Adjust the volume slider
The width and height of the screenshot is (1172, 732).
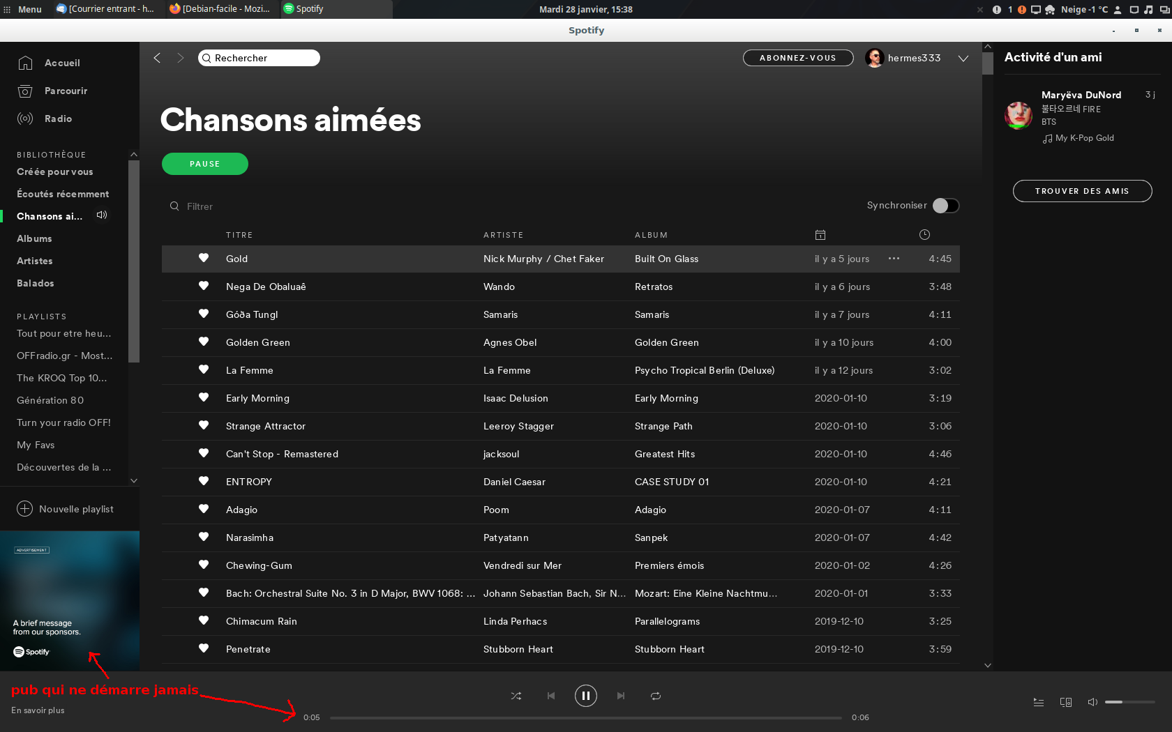(1130, 702)
